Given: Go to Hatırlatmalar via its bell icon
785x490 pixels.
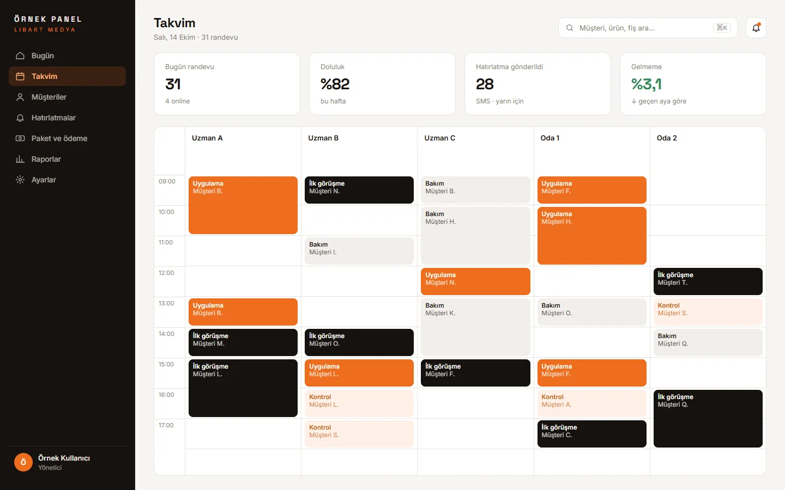Looking at the screenshot, I should (x=20, y=118).
